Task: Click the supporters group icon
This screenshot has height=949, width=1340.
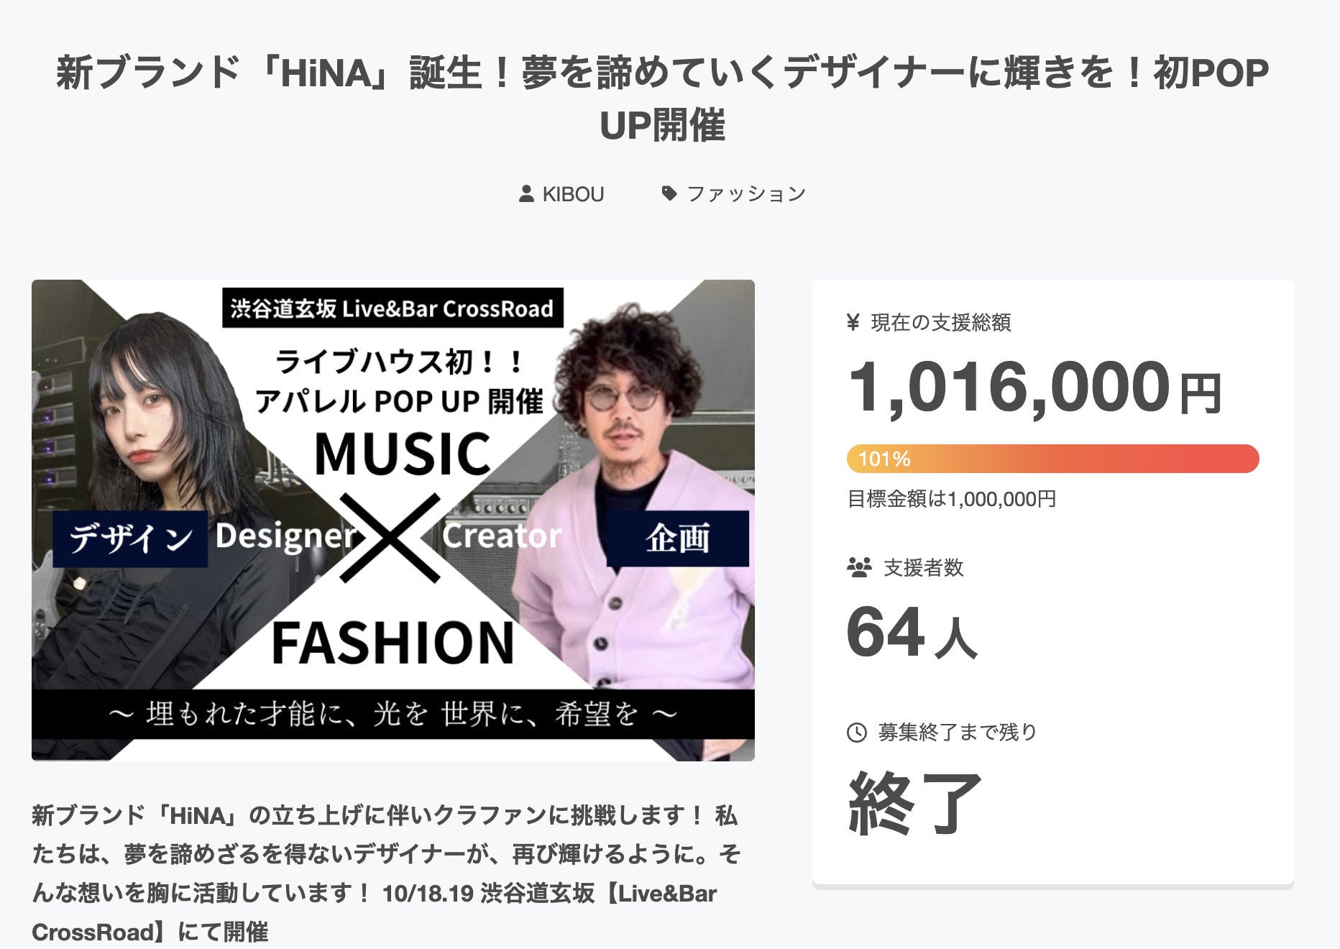Action: pyautogui.click(x=859, y=567)
